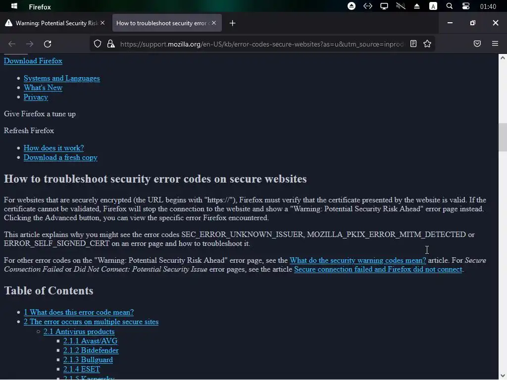The height and width of the screenshot is (380, 507).
Task: Go to 2.1.3 Bullguard section
Action: point(88,360)
